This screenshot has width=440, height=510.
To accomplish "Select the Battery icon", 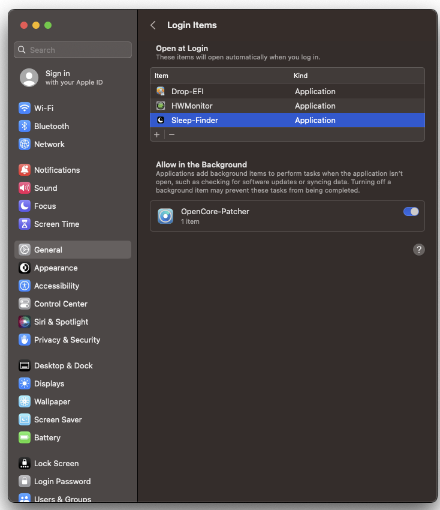I will [25, 438].
